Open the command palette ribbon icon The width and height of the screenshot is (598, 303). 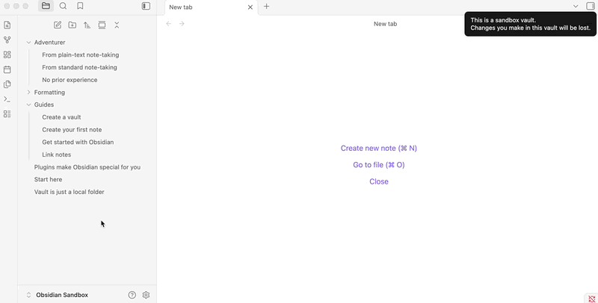[x=7, y=99]
